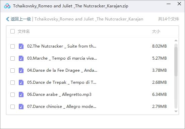Image resolution: width=185 pixels, height=129 pixels.
Task: Select the 05.Dance de Trepak file name
Action: coord(62,82)
